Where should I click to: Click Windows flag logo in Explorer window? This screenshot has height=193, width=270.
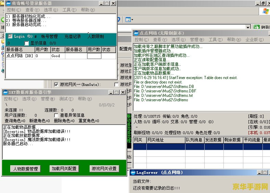pyautogui.click(x=266, y=11)
